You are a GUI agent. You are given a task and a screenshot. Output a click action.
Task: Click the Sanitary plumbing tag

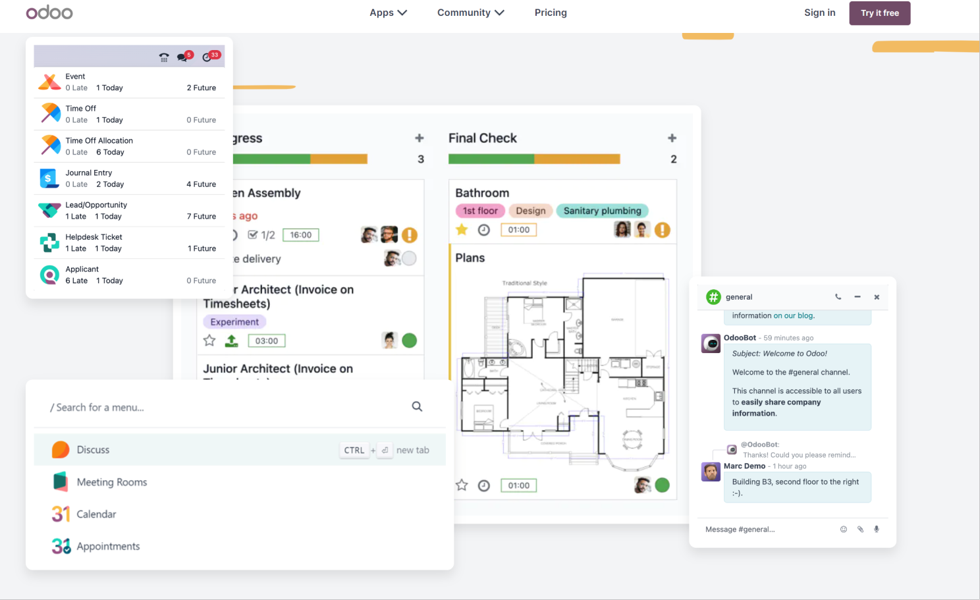[603, 211]
